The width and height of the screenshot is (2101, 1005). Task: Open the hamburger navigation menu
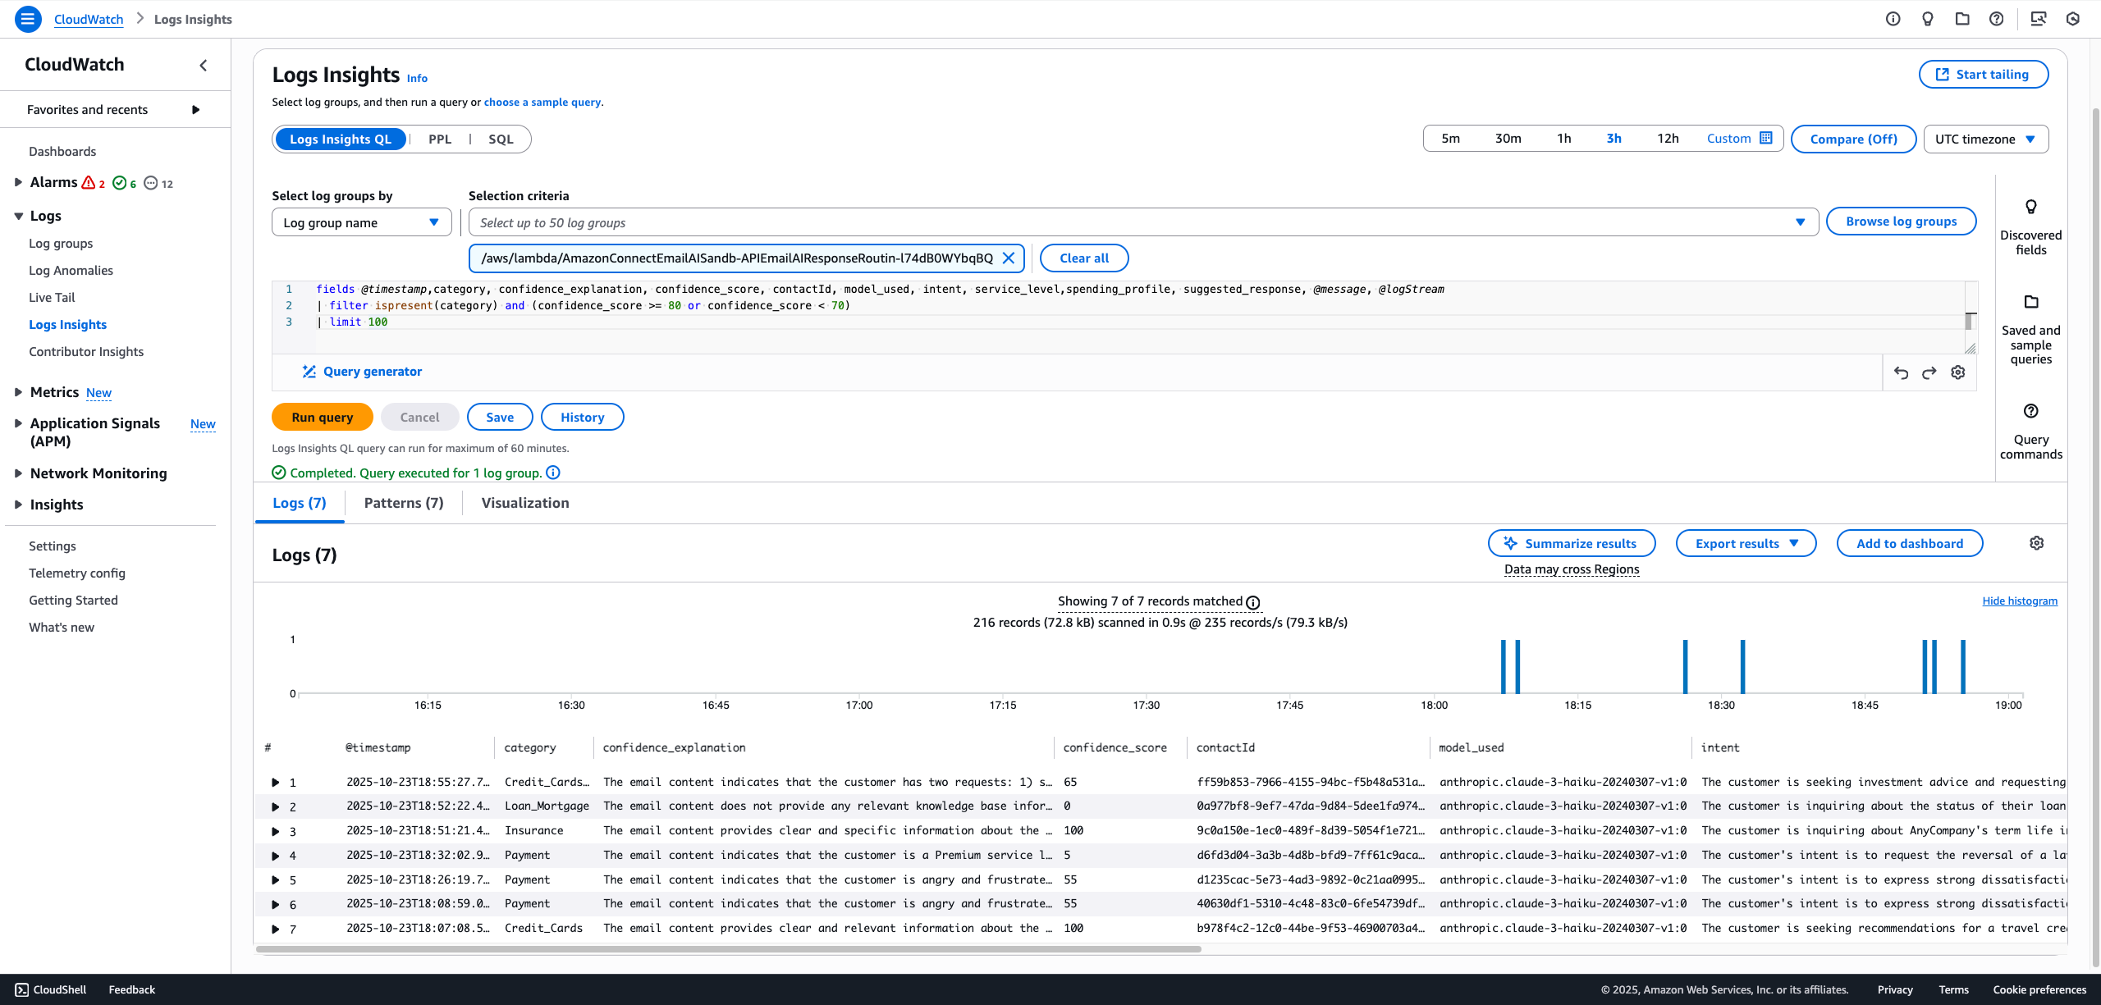click(28, 19)
